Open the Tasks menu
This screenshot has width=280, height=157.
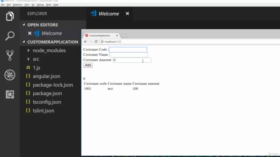(x=49, y=5)
